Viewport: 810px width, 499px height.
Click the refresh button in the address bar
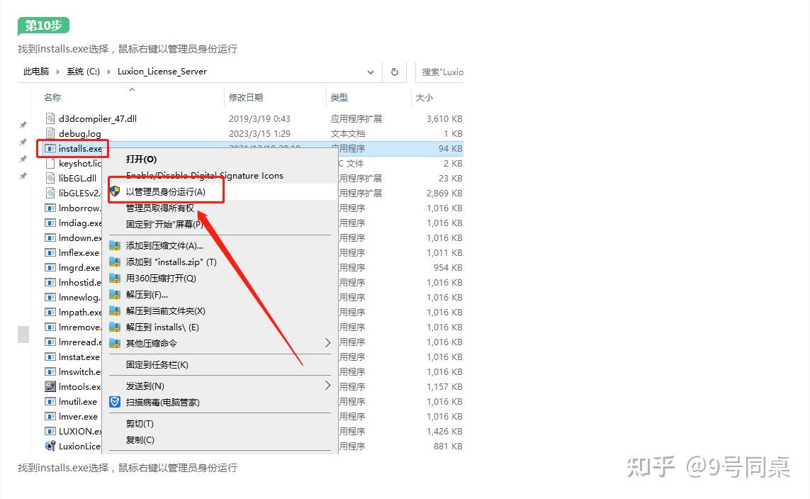tap(394, 72)
